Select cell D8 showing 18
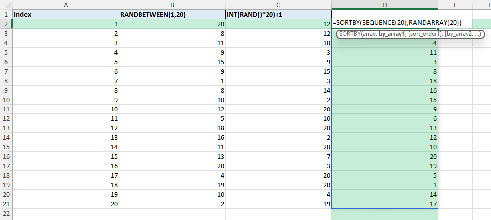Screen dimensions: 491x220 (385, 81)
